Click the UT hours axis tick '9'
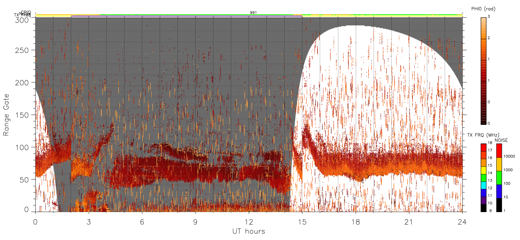 click(x=195, y=222)
